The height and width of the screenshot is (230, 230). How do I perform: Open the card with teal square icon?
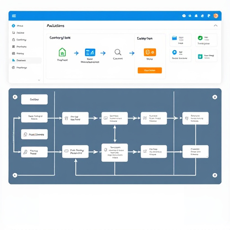tap(206, 56)
